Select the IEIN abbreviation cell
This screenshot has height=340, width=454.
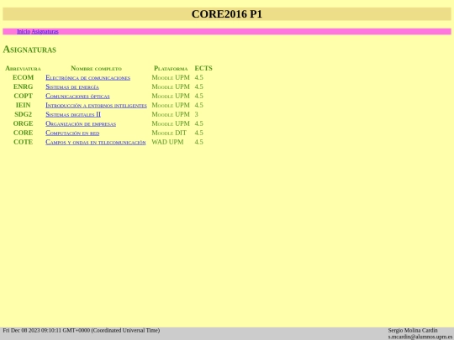click(x=23, y=105)
